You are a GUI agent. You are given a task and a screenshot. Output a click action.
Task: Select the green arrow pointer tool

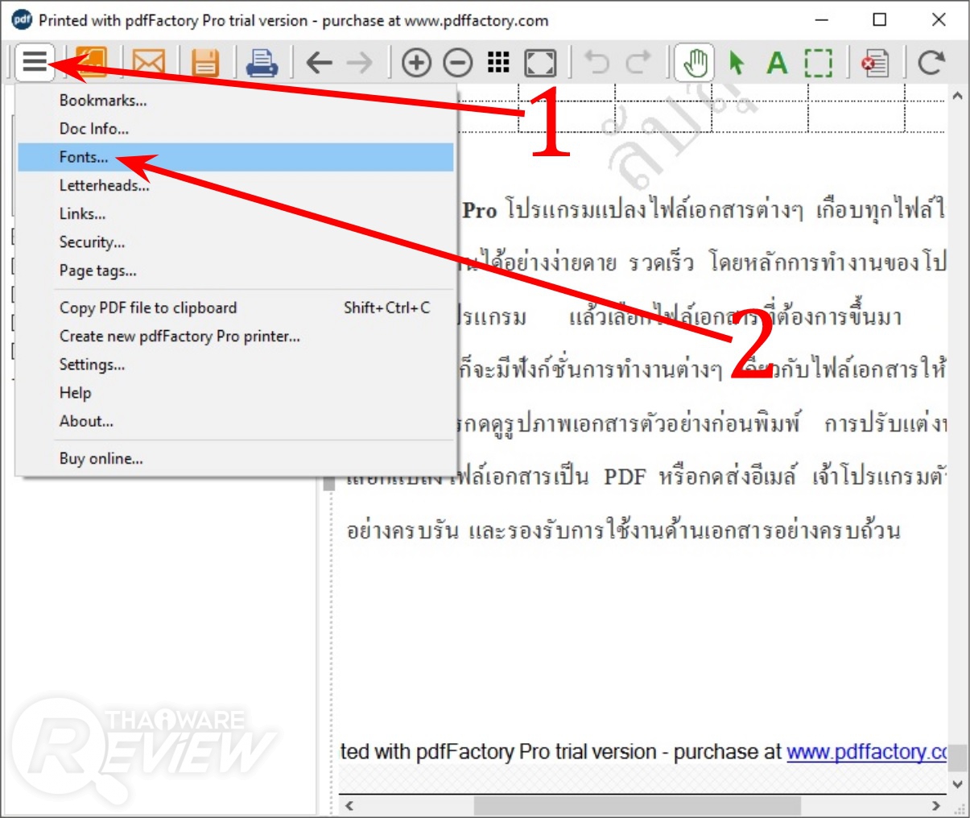(x=736, y=62)
